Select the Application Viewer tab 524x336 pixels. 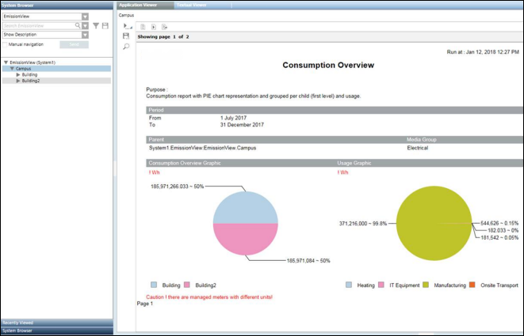[x=139, y=5]
